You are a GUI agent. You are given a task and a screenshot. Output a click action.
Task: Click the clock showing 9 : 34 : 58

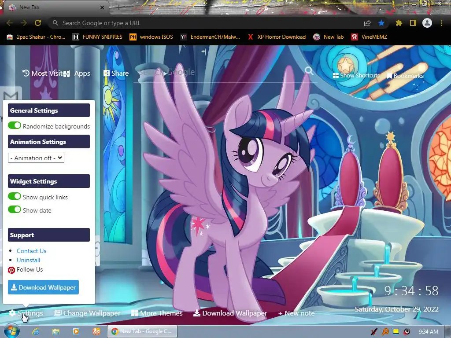(411, 291)
